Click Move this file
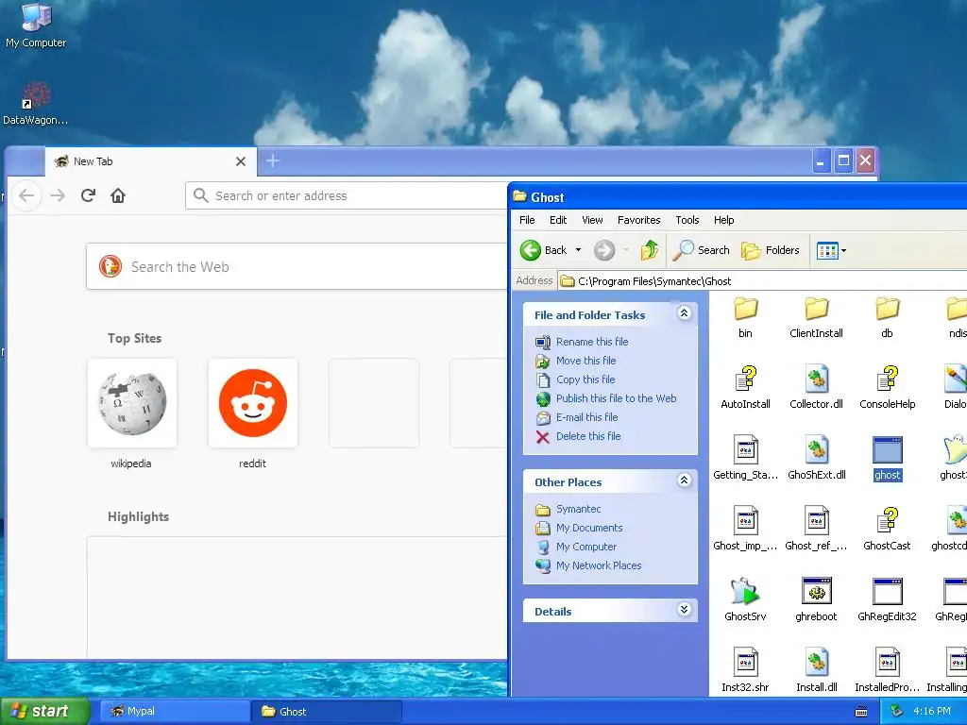967x725 pixels. [x=585, y=361]
